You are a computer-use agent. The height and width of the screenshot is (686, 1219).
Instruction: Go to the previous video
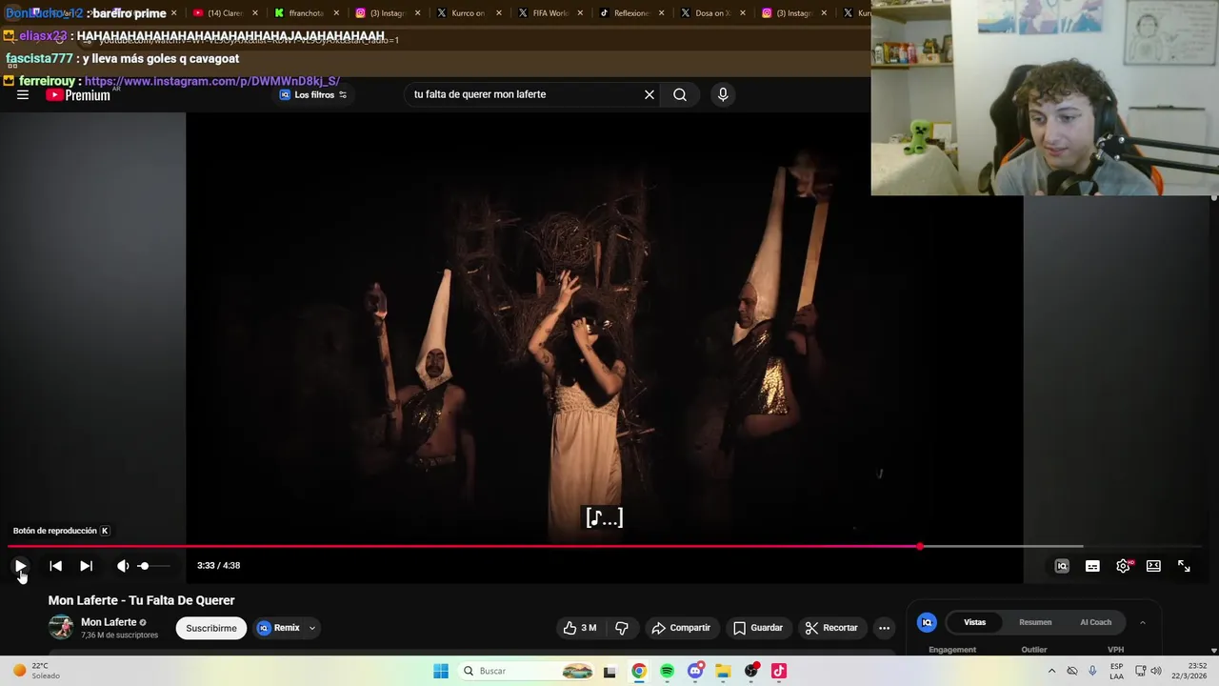click(x=55, y=566)
